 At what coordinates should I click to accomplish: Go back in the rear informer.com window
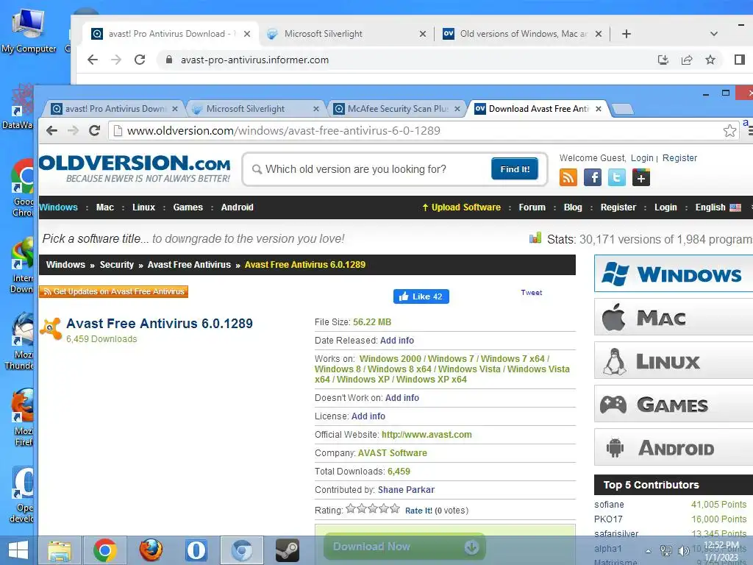tap(93, 60)
